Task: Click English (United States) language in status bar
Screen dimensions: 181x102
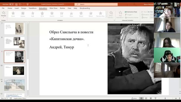Action: click(x=20, y=98)
